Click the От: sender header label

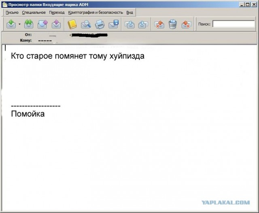(x=28, y=35)
